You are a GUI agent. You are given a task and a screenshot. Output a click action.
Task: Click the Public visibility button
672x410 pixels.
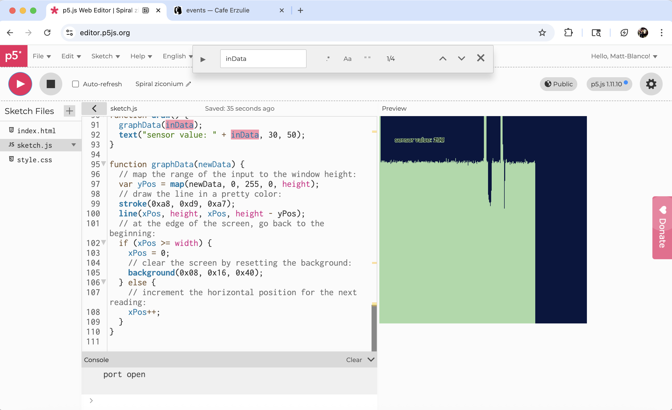coord(558,84)
